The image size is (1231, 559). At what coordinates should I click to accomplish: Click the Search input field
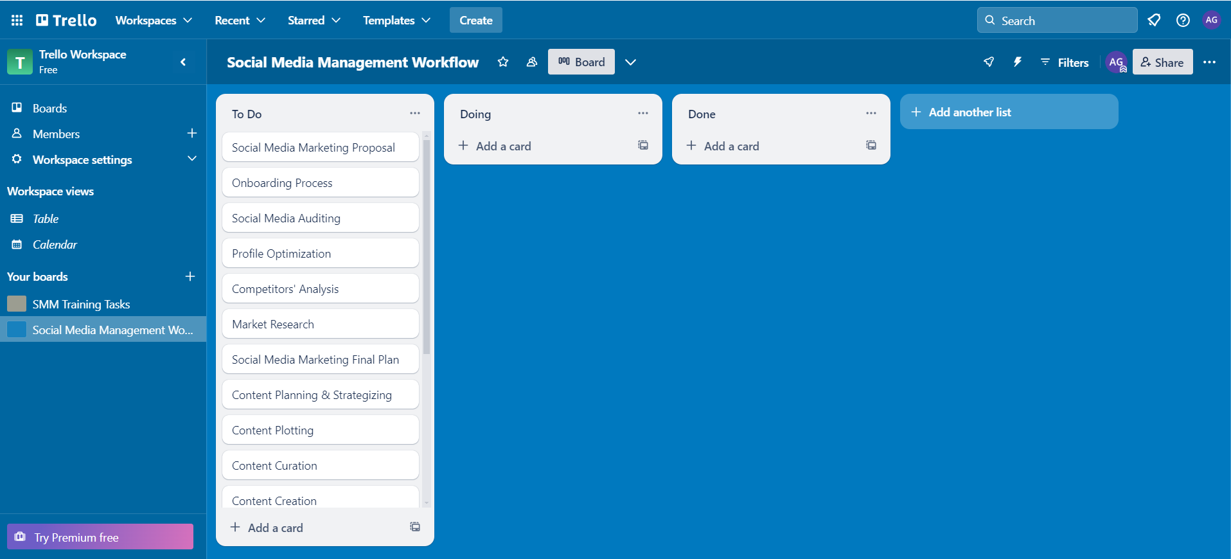pyautogui.click(x=1058, y=21)
